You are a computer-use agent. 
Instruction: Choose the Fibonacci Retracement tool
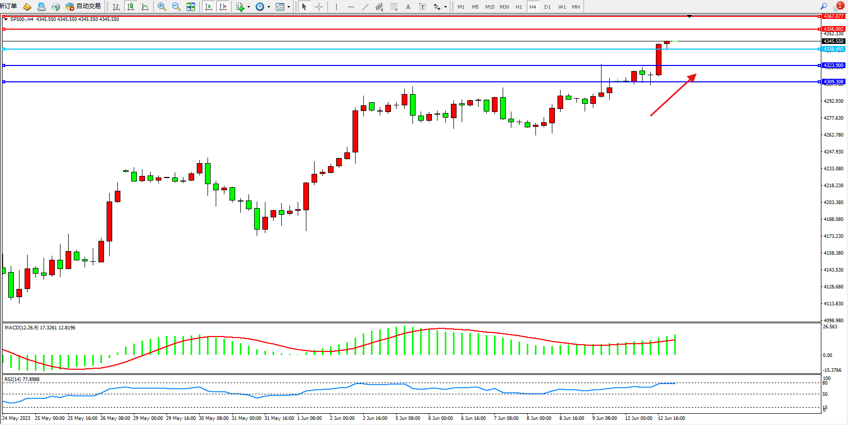[394, 7]
